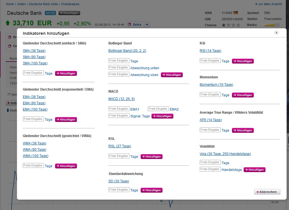The width and height of the screenshot is (289, 210).
Task: Add WMA (90 Tage) indicator
Action: 35,149
